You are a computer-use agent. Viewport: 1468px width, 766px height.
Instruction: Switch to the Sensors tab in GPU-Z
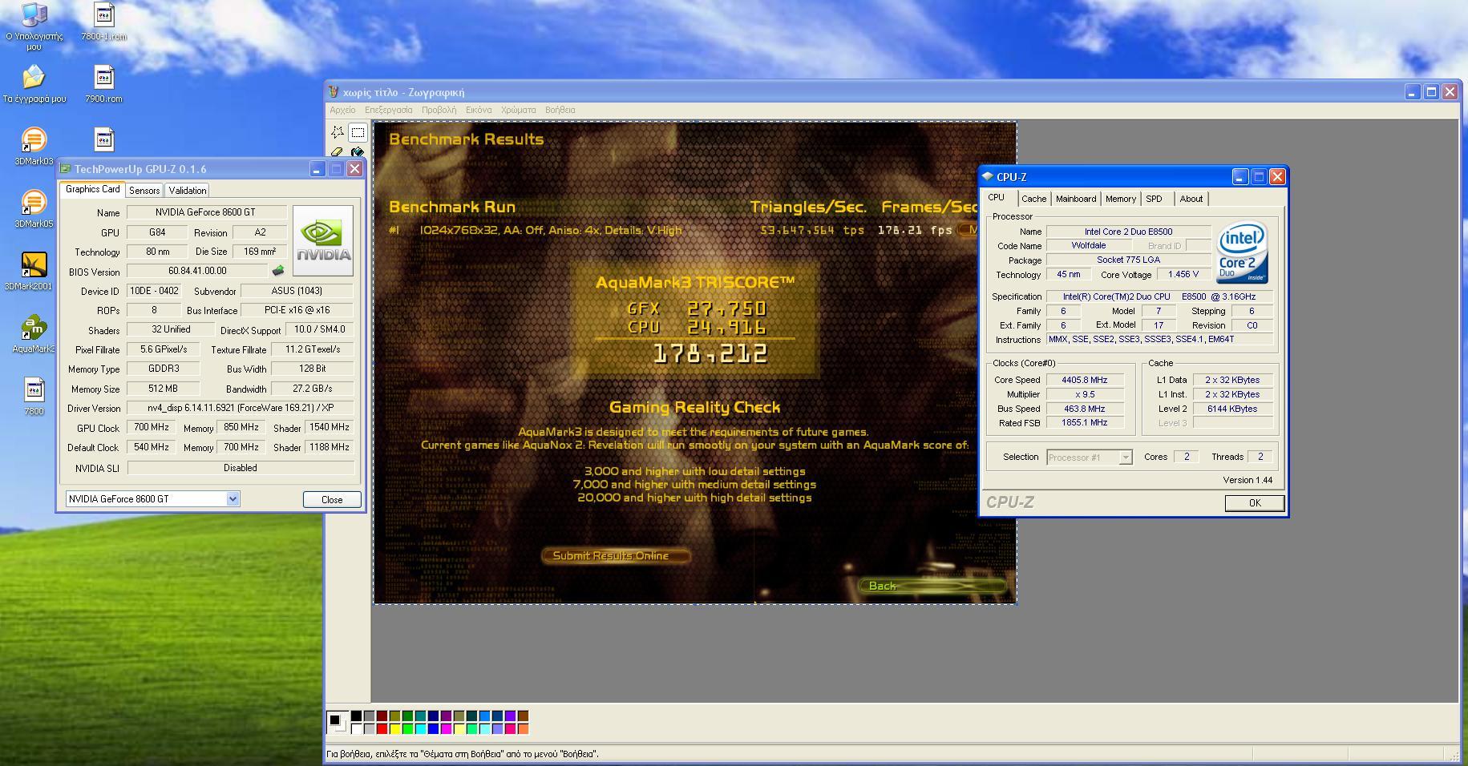144,190
